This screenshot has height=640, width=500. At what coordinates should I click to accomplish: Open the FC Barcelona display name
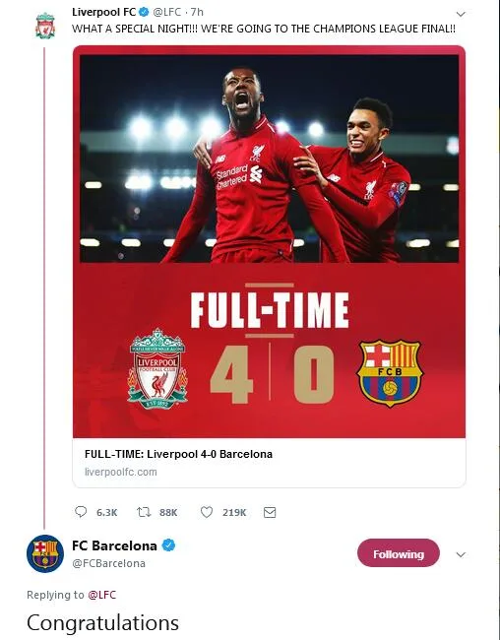coord(114,545)
